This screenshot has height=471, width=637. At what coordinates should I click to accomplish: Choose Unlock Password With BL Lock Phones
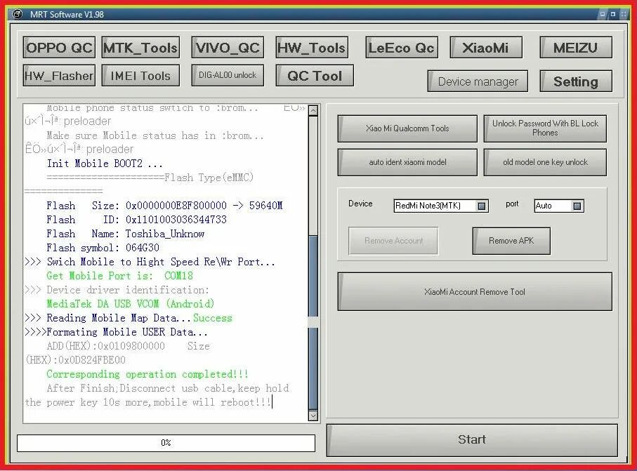point(545,128)
